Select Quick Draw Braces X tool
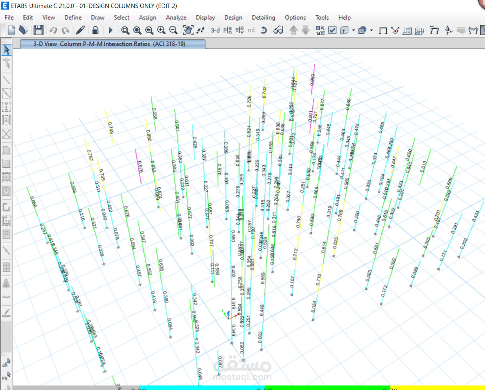 [x=6, y=133]
